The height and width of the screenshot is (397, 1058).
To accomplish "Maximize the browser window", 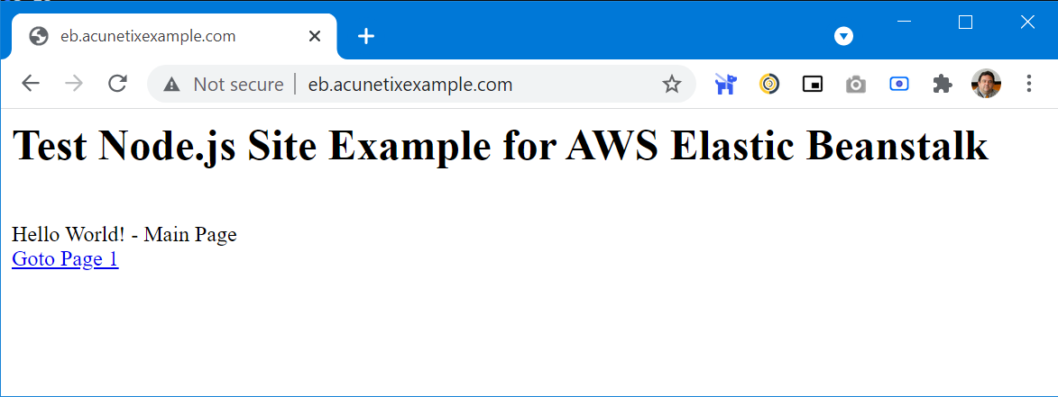I will pos(965,23).
